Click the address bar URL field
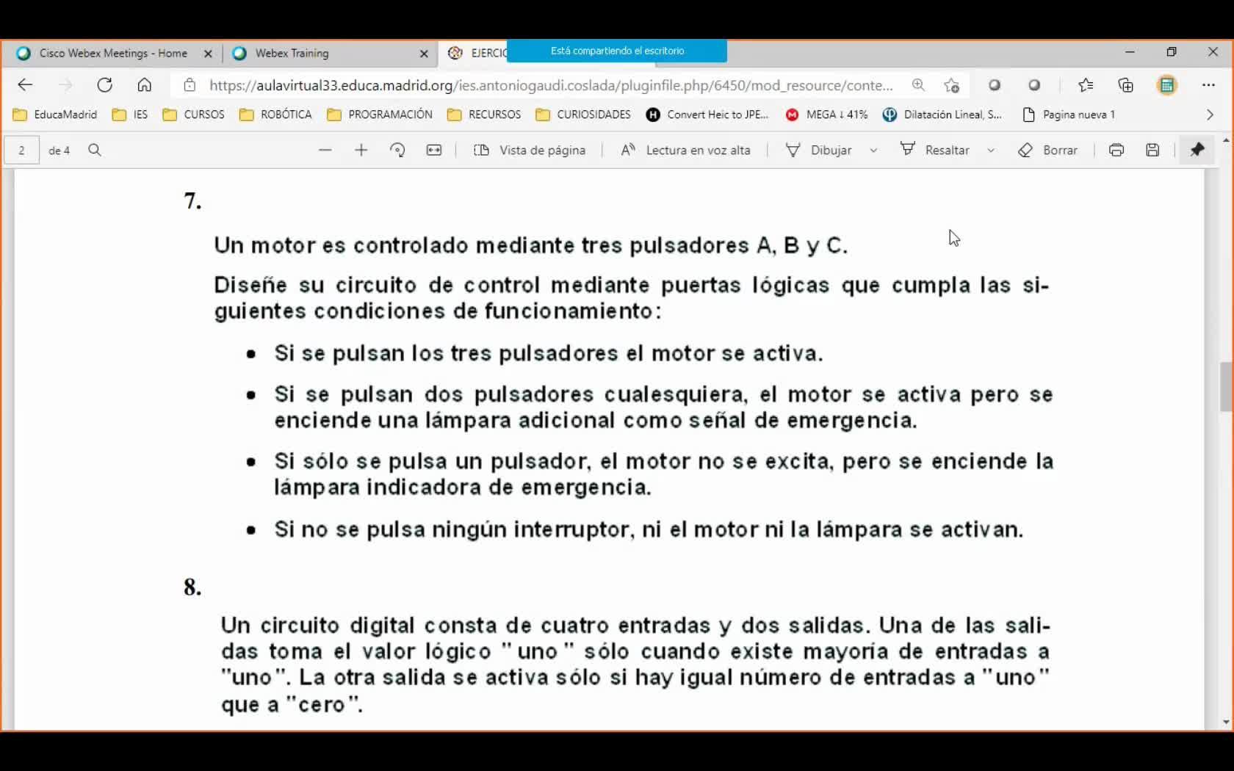Screen dimensions: 1234x771 tap(551, 85)
